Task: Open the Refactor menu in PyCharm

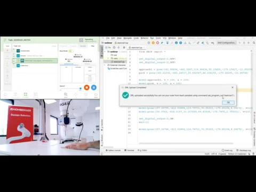Action: 145,38
